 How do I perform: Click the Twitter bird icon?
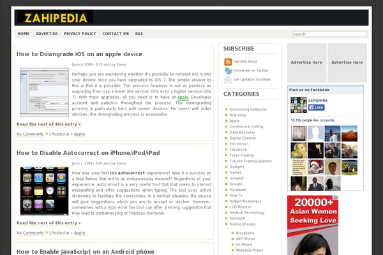click(228, 71)
